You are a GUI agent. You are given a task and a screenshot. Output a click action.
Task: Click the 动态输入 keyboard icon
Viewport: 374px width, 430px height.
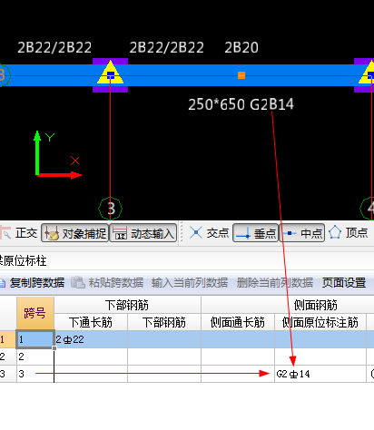pos(120,233)
